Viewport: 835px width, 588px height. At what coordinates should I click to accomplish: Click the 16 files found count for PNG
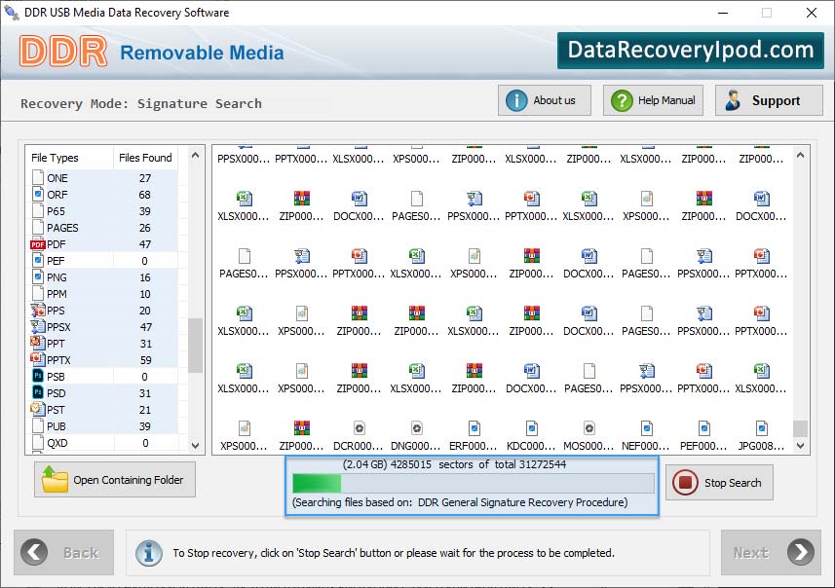click(x=145, y=277)
